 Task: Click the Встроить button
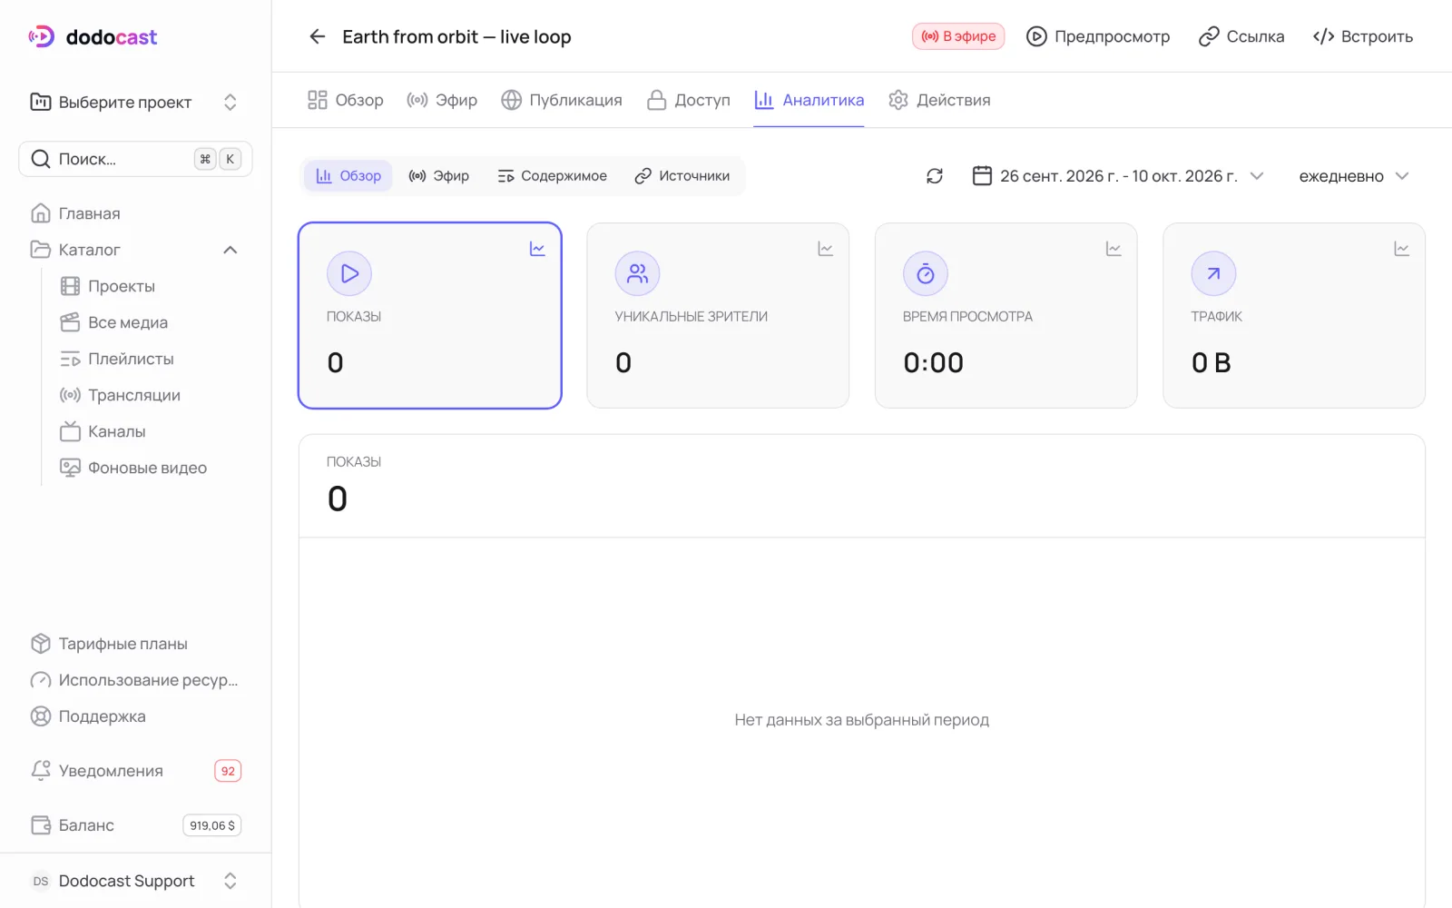pos(1363,36)
